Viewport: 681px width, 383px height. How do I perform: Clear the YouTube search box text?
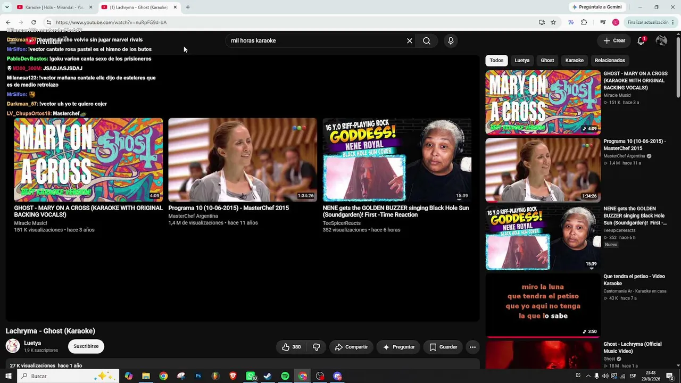coord(410,40)
